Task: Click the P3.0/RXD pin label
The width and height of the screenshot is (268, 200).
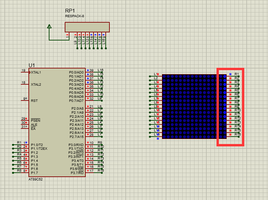Action: pyautogui.click(x=76, y=145)
